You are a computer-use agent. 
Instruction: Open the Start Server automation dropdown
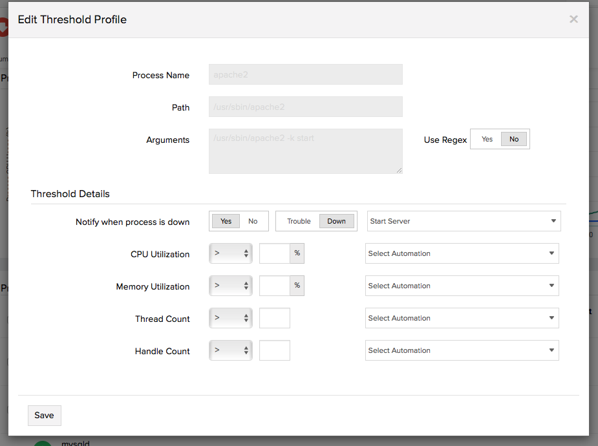point(464,221)
